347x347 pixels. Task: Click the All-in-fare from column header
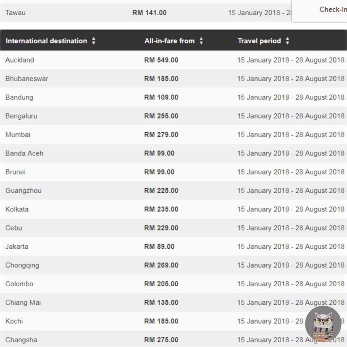(170, 41)
